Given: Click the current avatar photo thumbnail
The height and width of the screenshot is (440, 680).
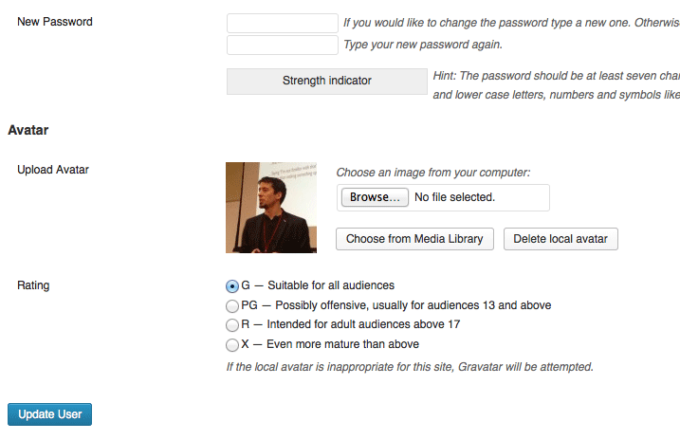Looking at the screenshot, I should pos(271,208).
